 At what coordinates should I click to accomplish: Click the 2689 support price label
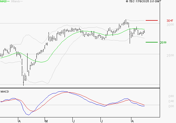(163, 42)
